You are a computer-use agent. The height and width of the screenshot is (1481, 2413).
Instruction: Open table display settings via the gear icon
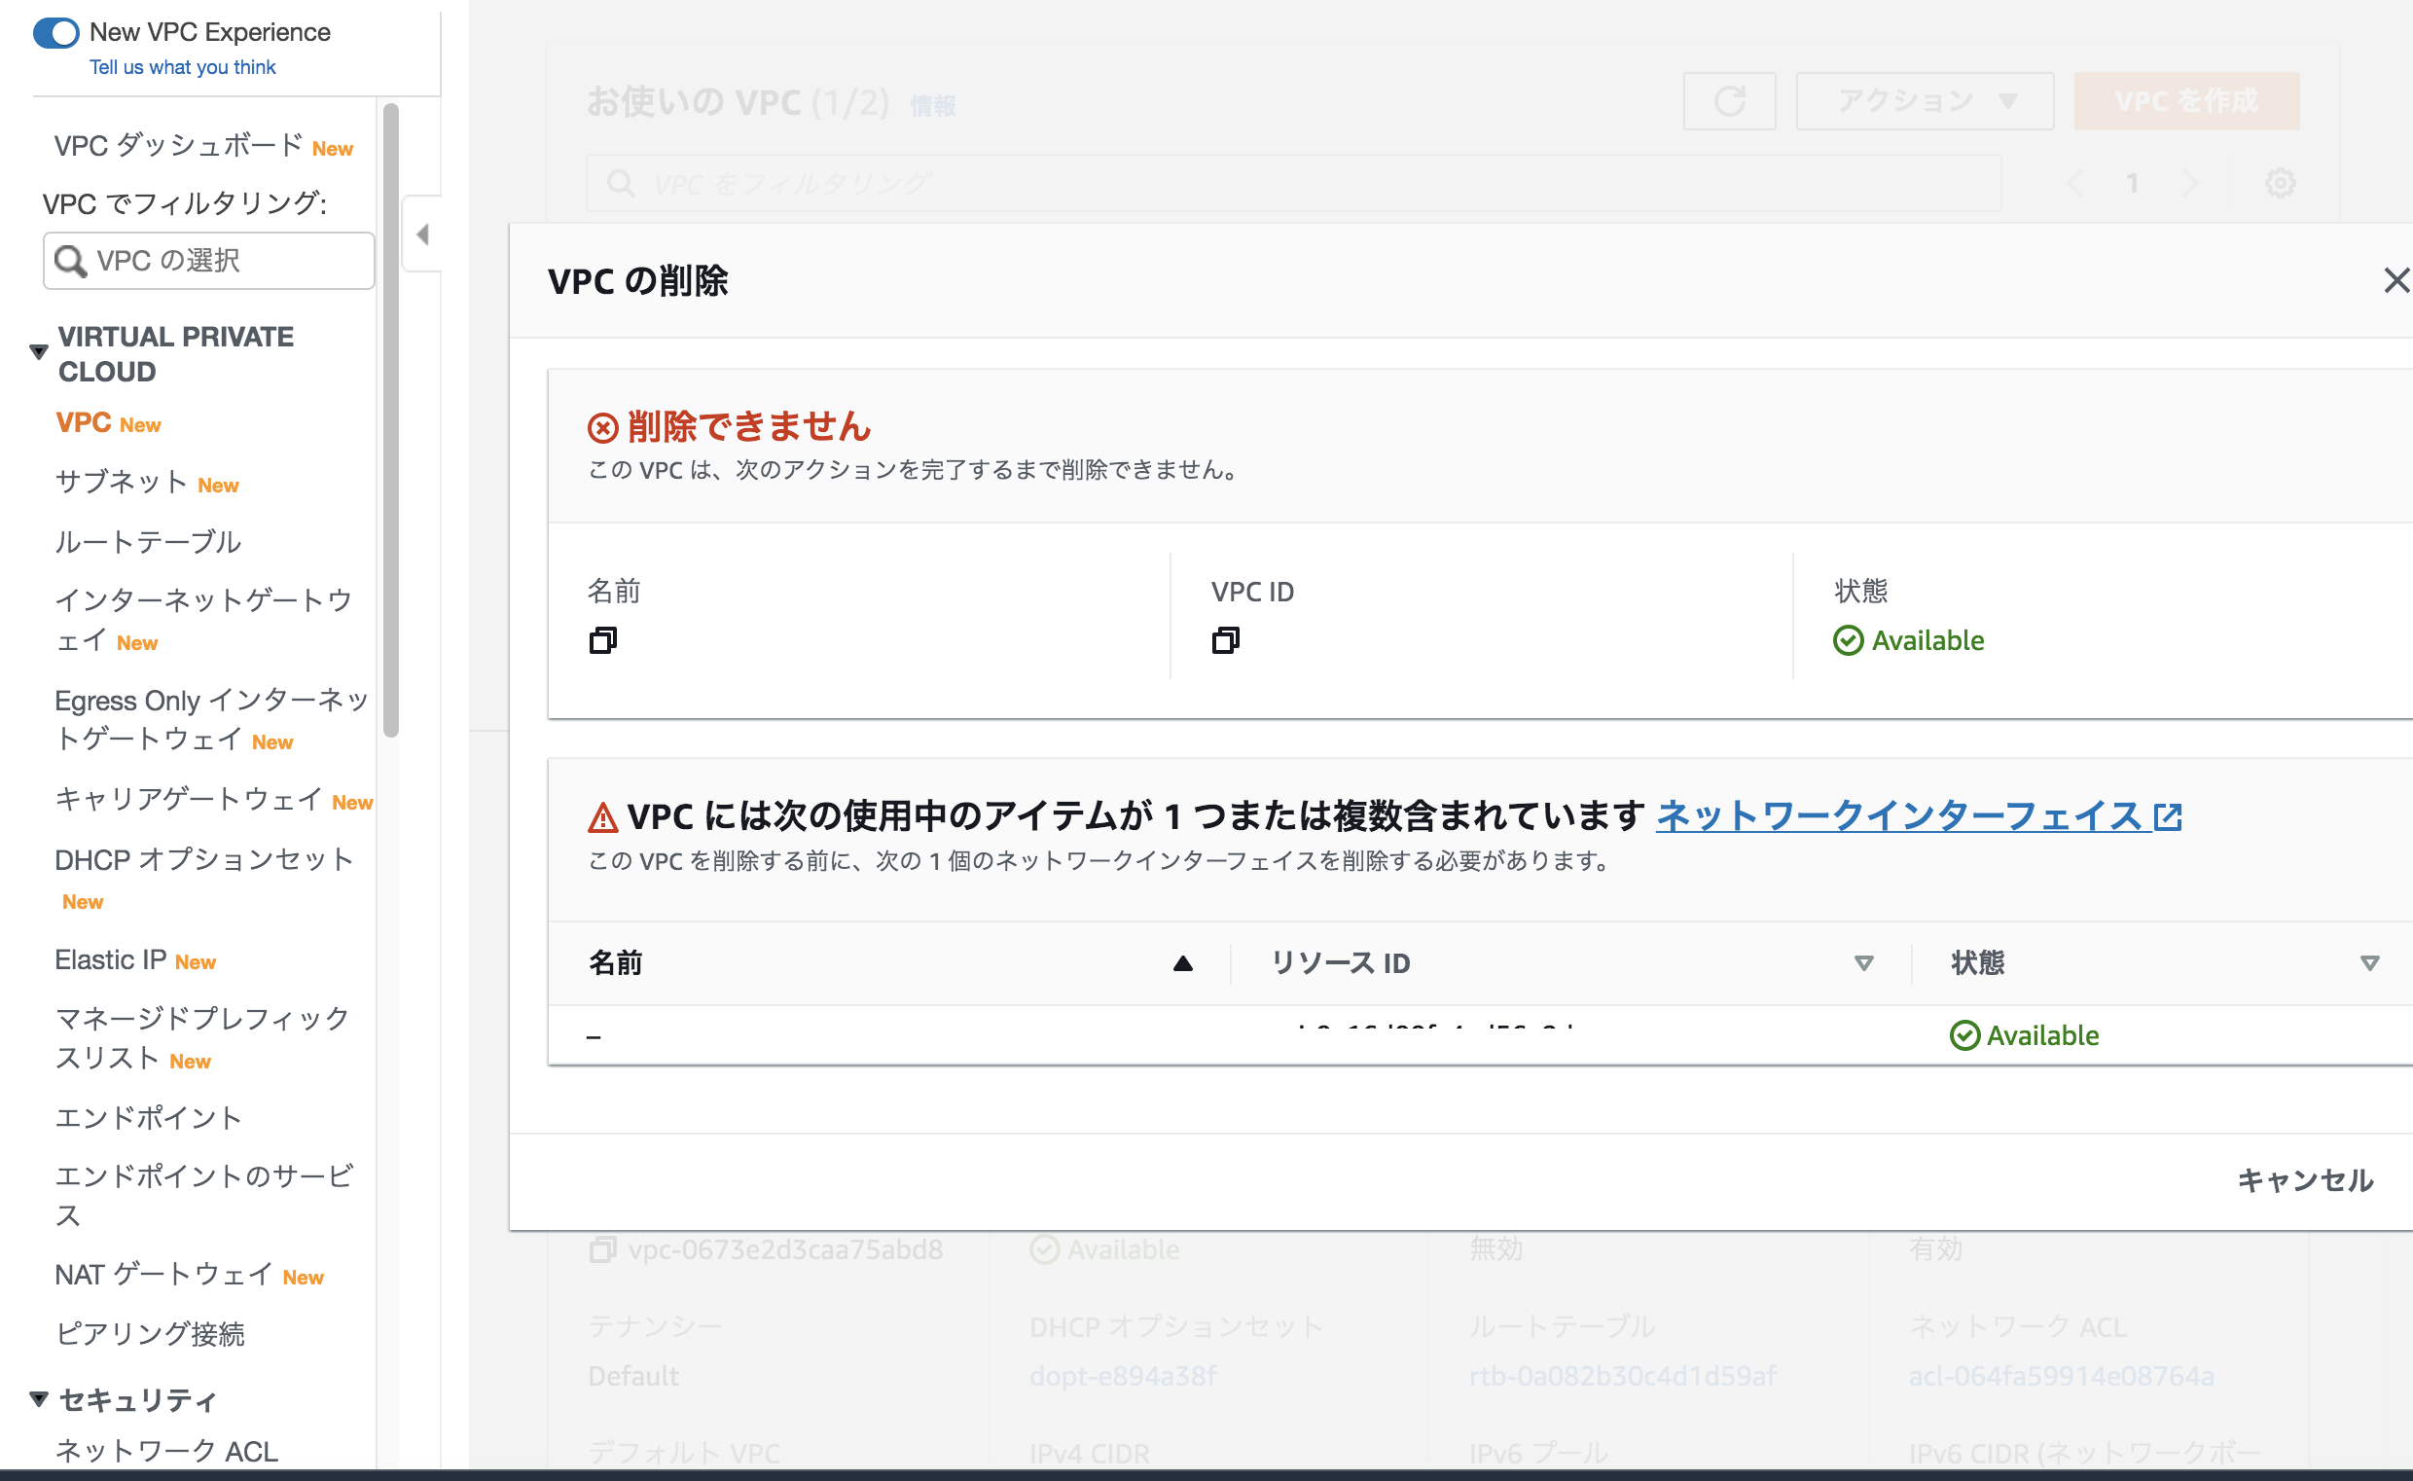click(x=2280, y=182)
